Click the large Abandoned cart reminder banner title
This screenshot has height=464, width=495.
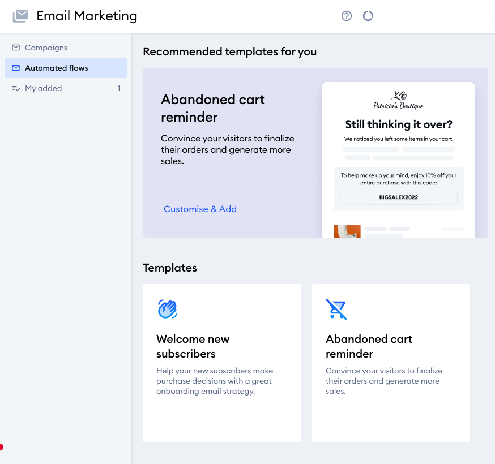tap(213, 108)
